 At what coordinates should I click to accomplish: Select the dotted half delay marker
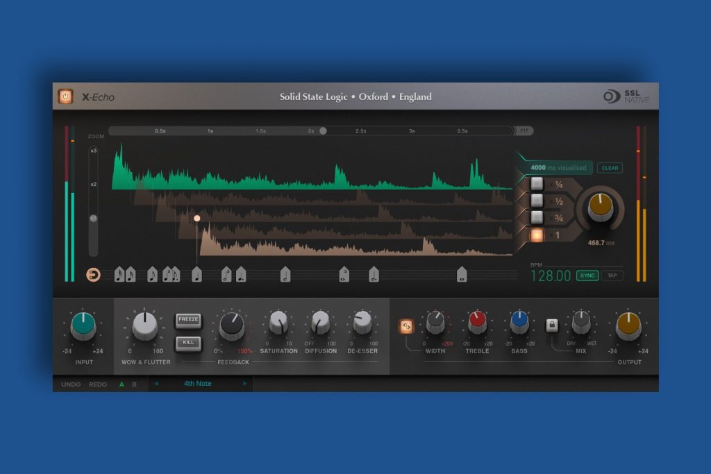click(x=373, y=274)
